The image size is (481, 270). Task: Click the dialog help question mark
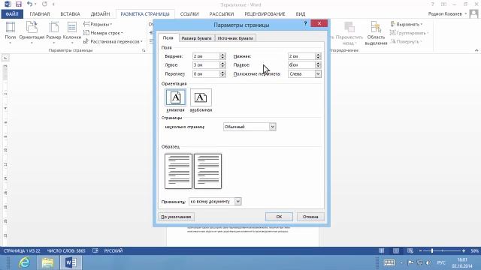pyautogui.click(x=305, y=23)
